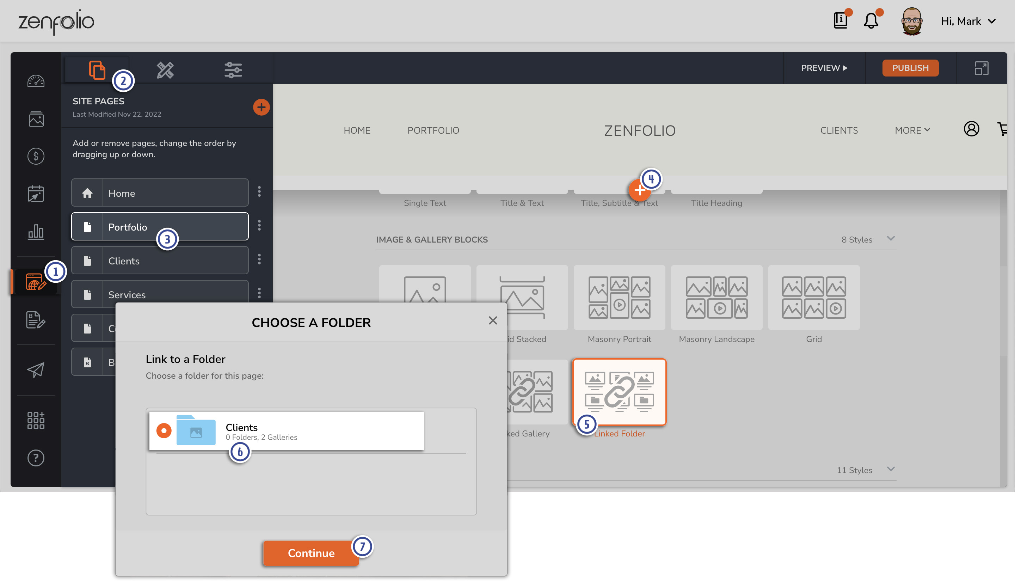This screenshot has width=1015, height=587.
Task: Click the Bookings/Calendar icon
Action: pos(36,194)
